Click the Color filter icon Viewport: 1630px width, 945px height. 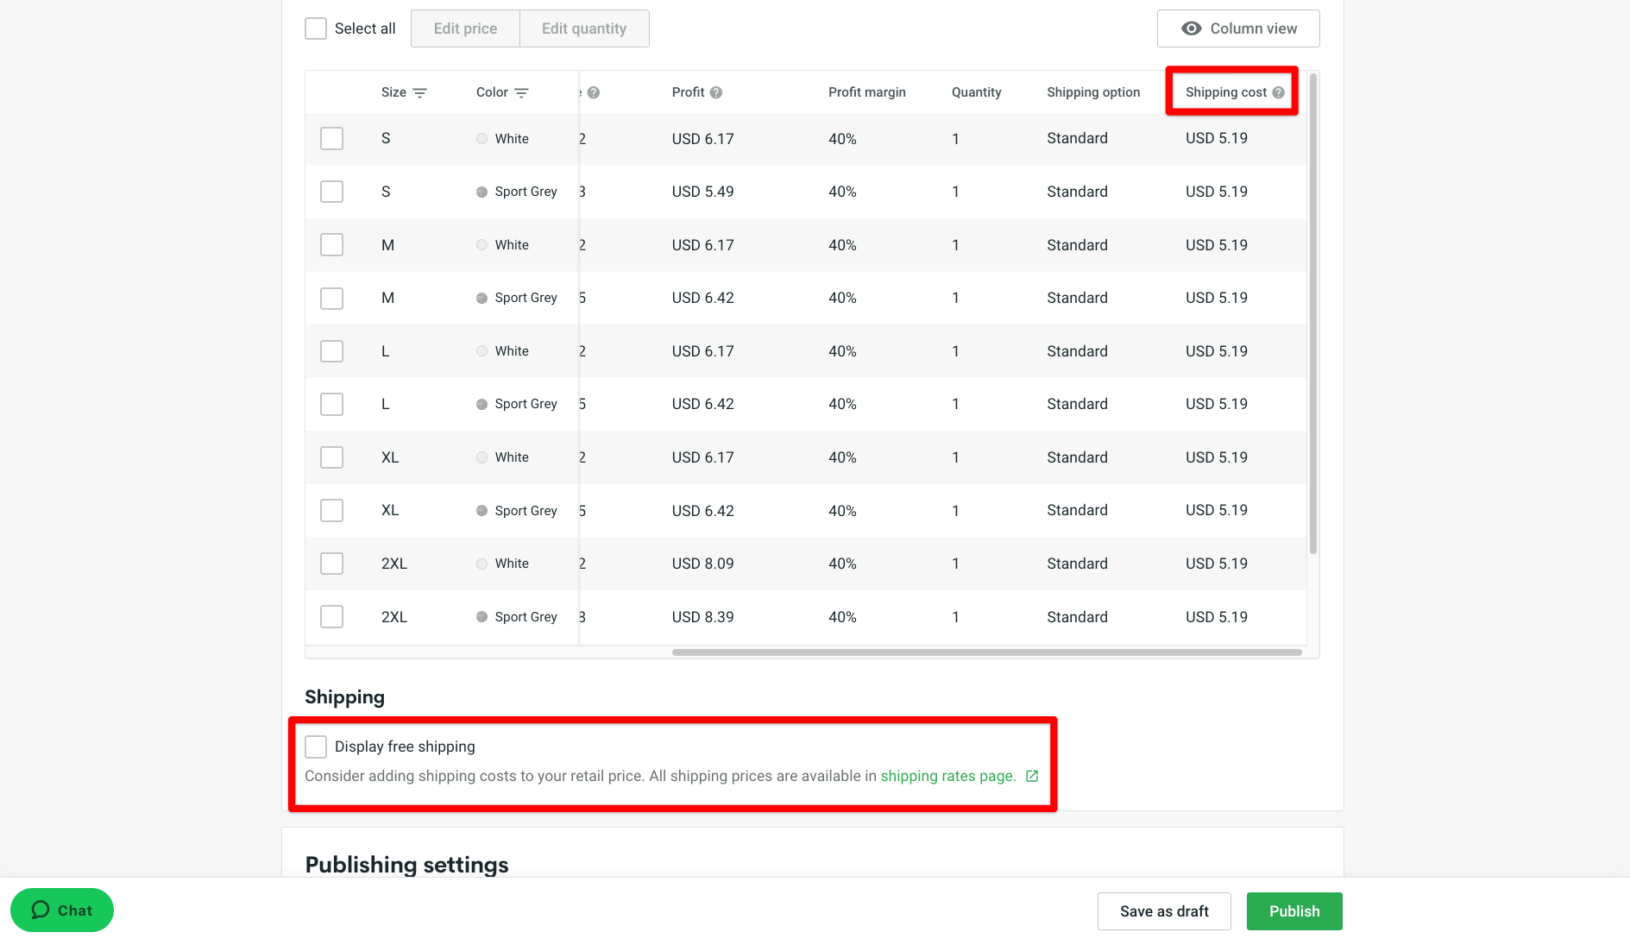(521, 93)
